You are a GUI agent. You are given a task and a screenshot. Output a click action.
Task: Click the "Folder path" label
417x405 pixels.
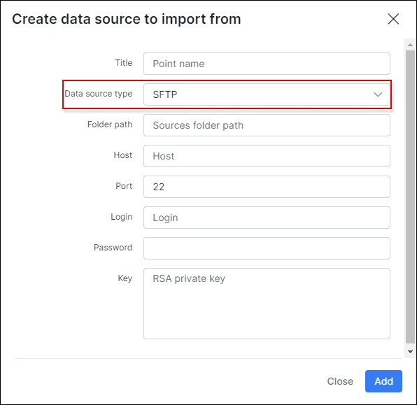[110, 125]
